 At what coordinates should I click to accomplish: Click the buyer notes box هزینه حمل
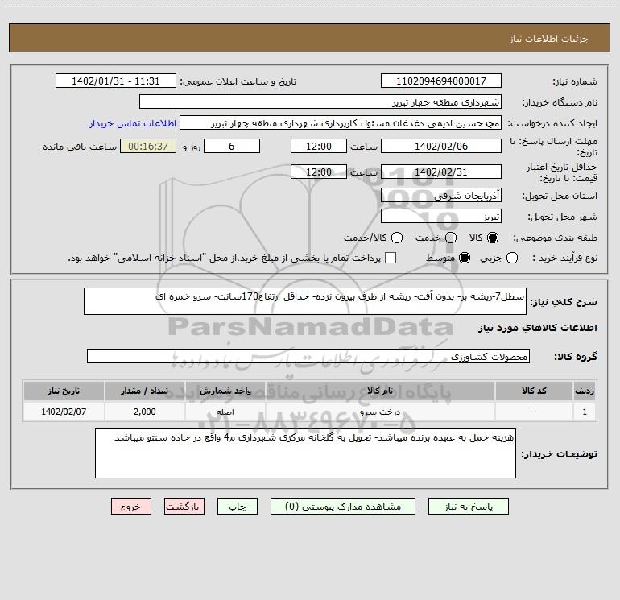tap(305, 453)
